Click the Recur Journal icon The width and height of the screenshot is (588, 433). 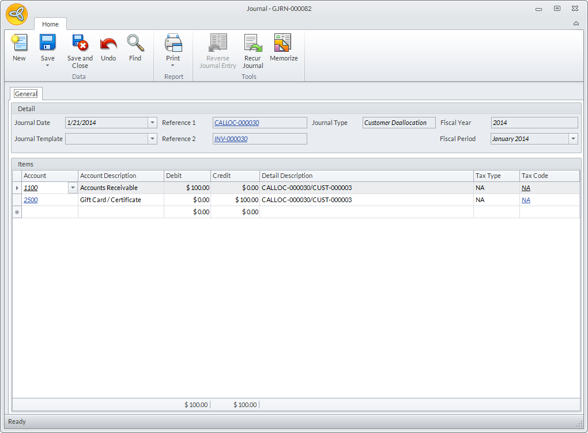tap(252, 43)
